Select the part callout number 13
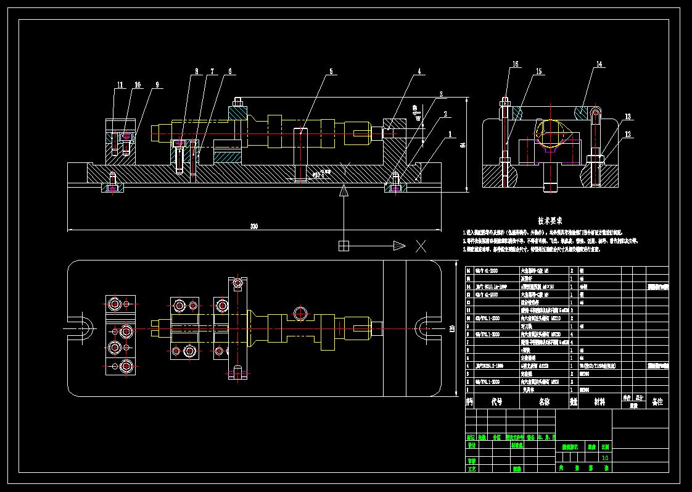 coord(628,117)
